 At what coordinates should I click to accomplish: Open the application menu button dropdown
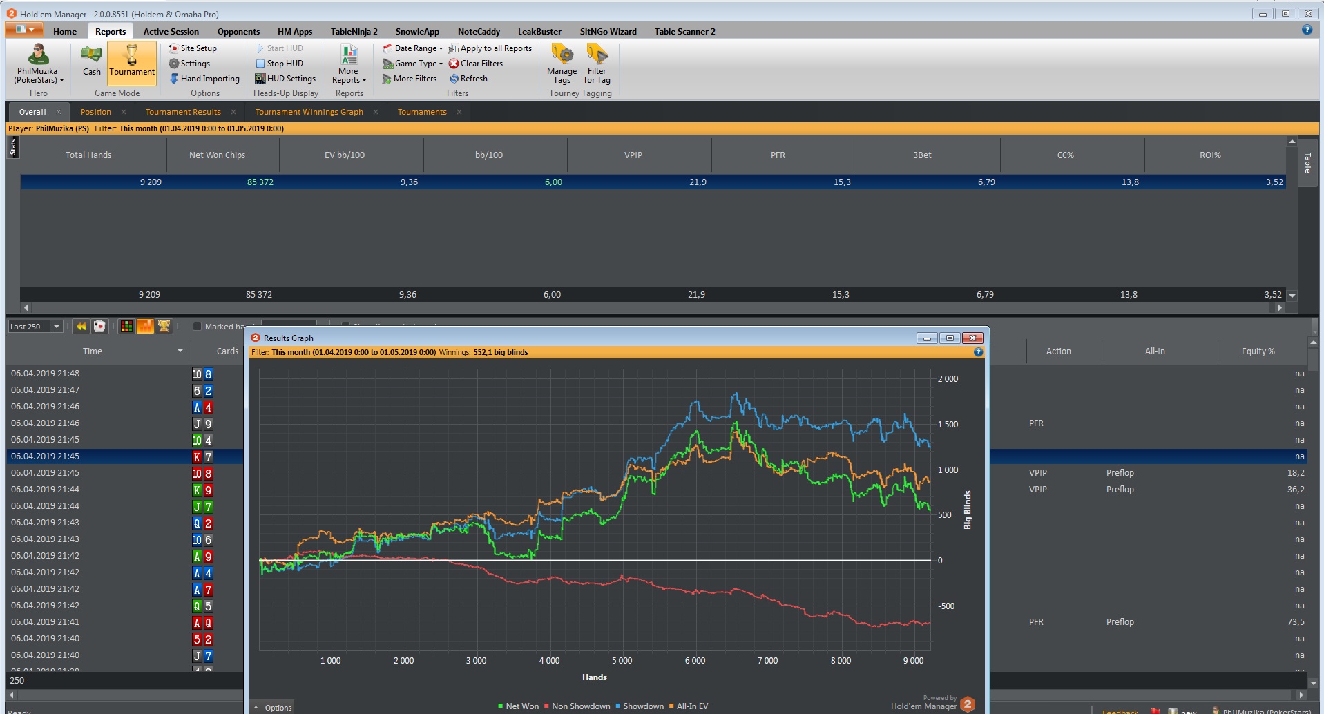[24, 30]
